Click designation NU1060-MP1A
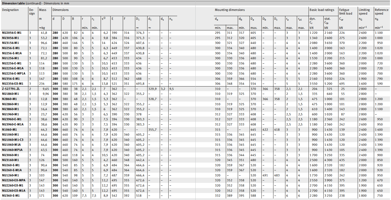The height and width of the screenshot is (200, 391). coord(12,150)
